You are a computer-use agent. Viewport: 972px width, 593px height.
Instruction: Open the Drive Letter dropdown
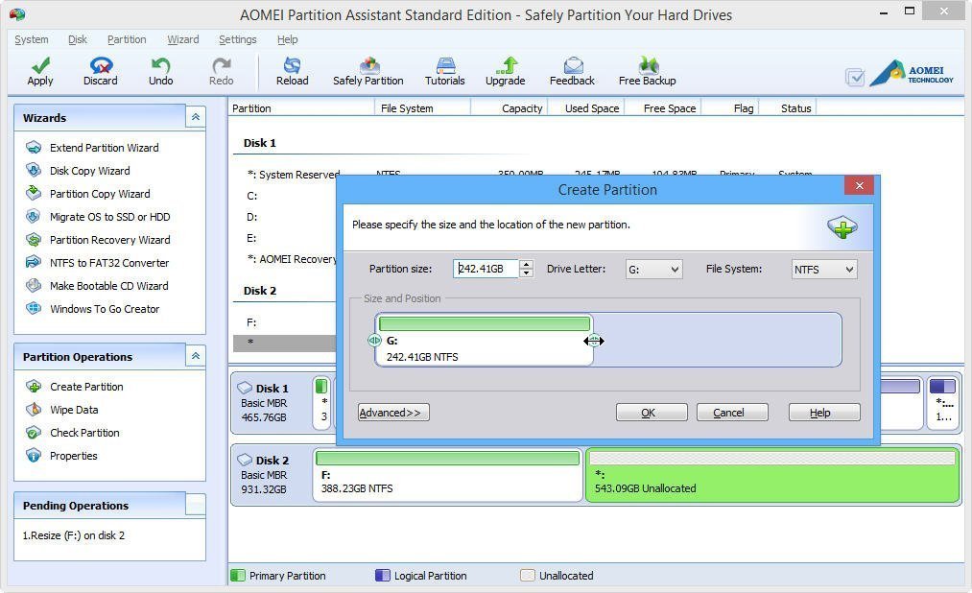(x=654, y=270)
